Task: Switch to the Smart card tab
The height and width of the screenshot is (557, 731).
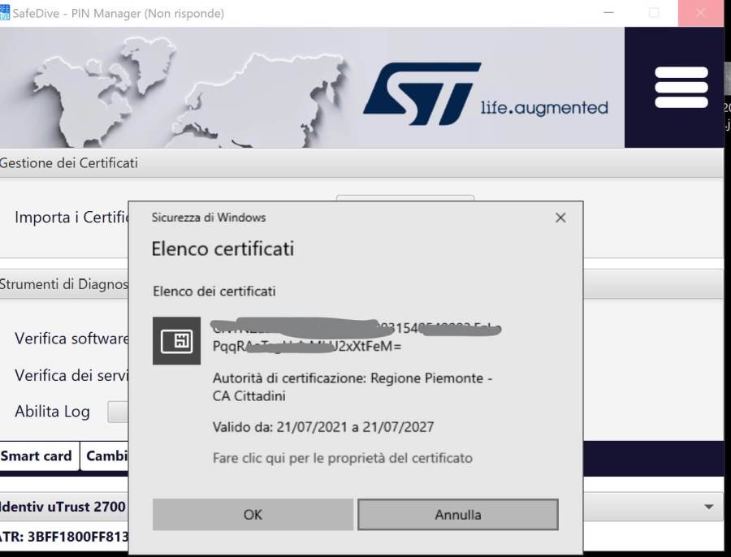Action: 37,456
